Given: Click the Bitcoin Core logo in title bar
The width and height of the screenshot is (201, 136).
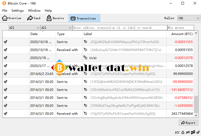Looking at the screenshot, I should [x=4, y=3].
